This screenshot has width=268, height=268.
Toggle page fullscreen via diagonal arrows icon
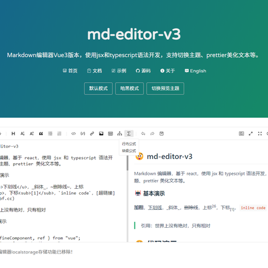[251, 133]
